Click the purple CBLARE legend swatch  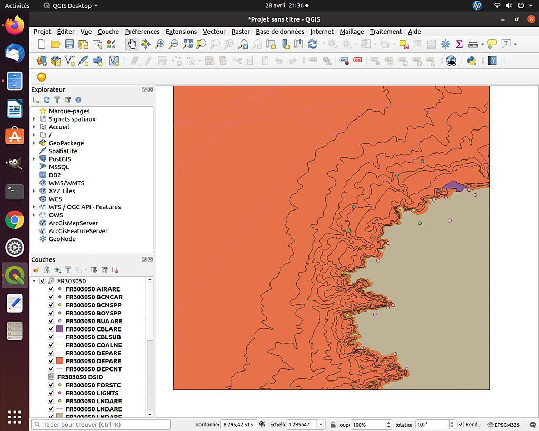[60, 329]
